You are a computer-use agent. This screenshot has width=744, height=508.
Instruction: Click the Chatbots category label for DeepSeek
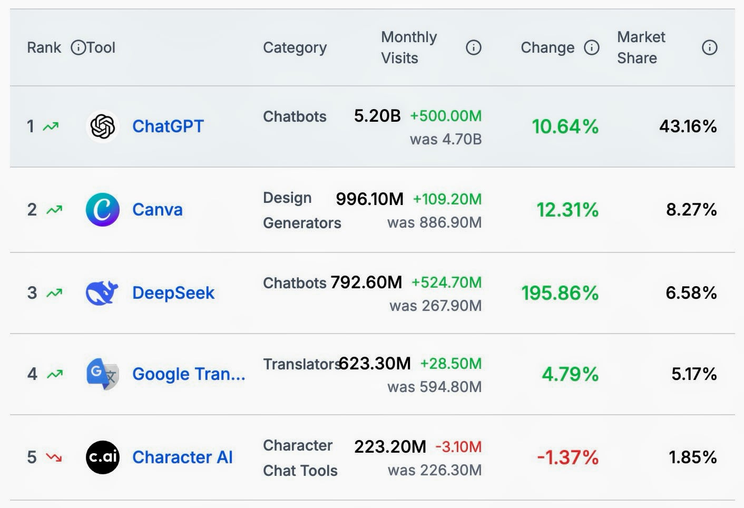pyautogui.click(x=293, y=283)
